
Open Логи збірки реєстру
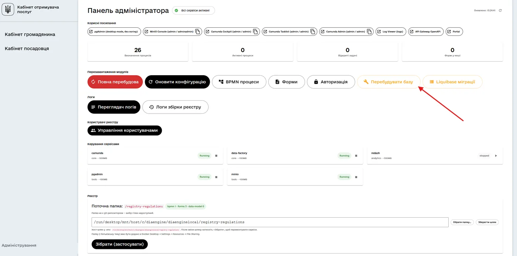click(175, 107)
